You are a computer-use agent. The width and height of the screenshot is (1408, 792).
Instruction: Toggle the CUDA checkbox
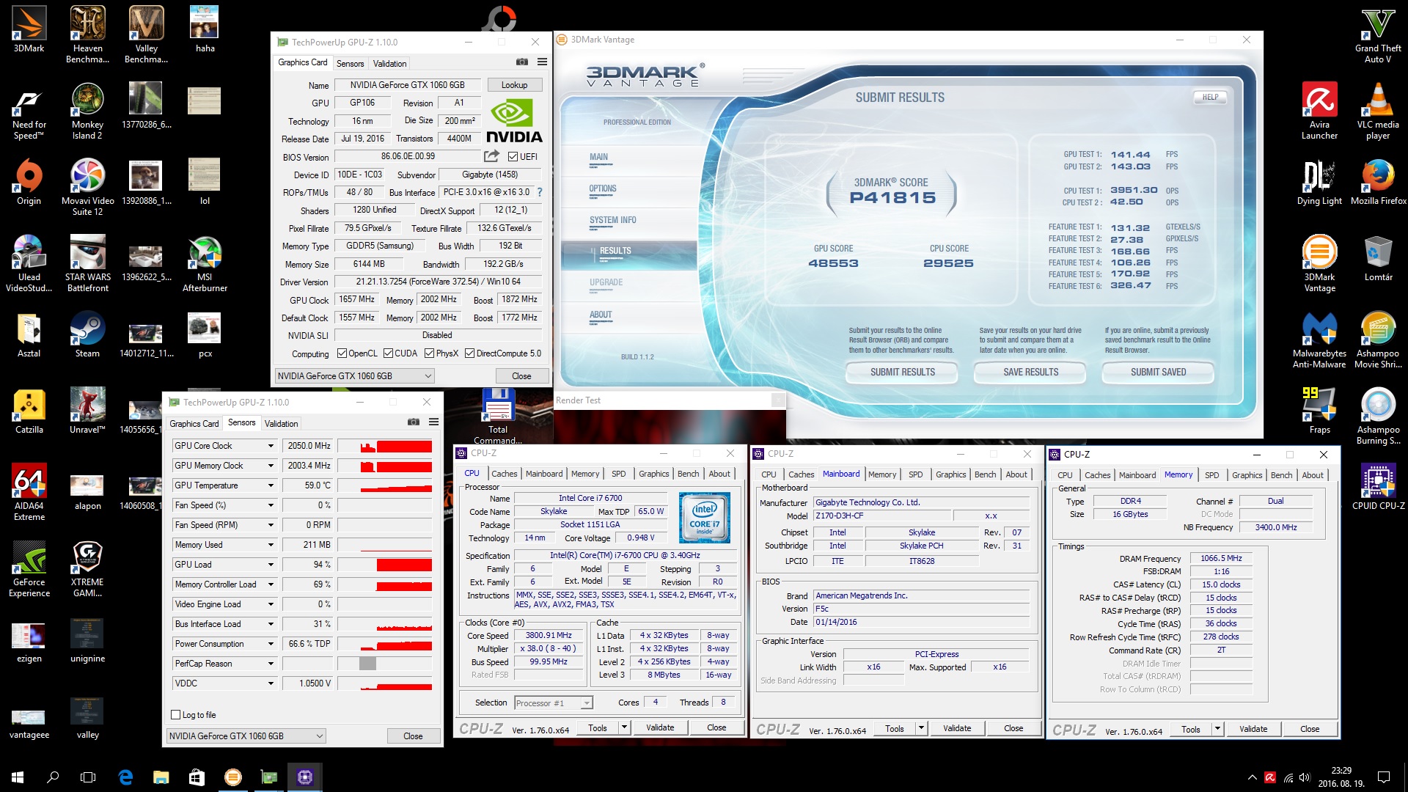(388, 353)
